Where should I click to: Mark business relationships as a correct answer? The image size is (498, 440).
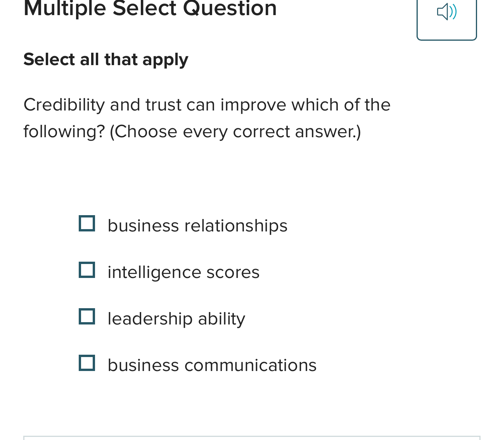click(87, 224)
